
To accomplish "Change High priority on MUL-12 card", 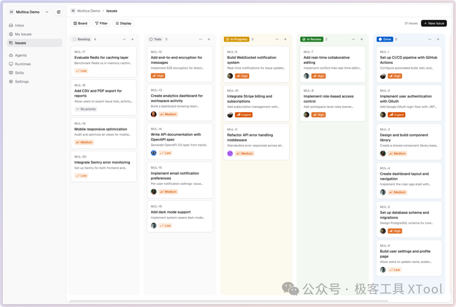I will (x=158, y=76).
